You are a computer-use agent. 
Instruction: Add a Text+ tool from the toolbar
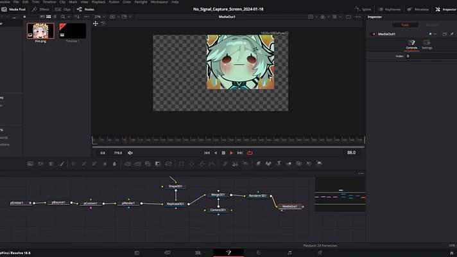pos(51,164)
